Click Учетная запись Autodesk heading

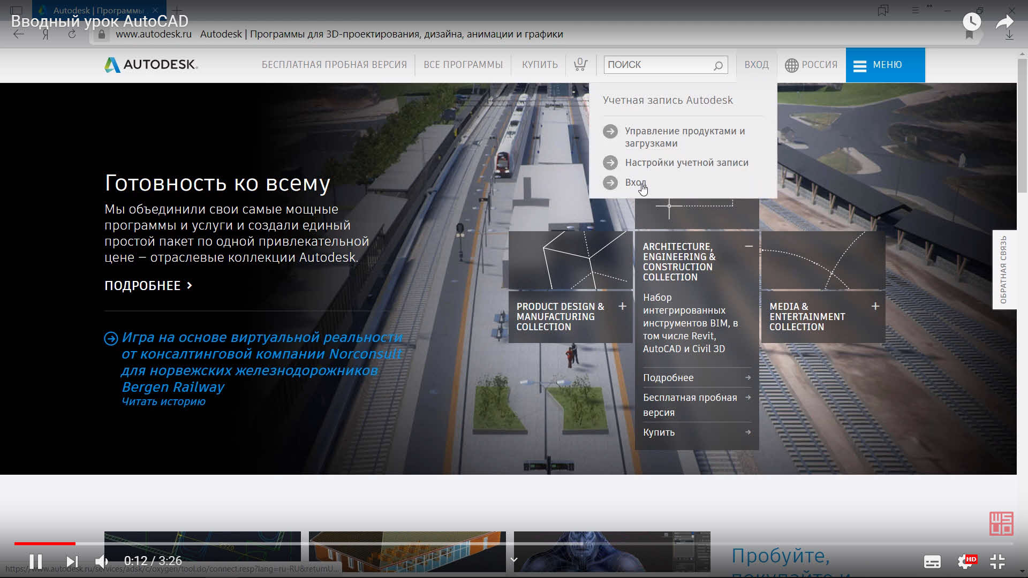click(668, 101)
